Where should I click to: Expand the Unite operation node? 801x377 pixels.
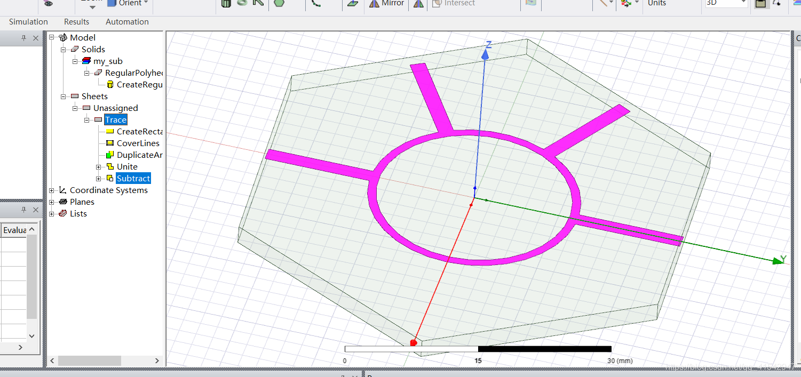[x=99, y=166]
